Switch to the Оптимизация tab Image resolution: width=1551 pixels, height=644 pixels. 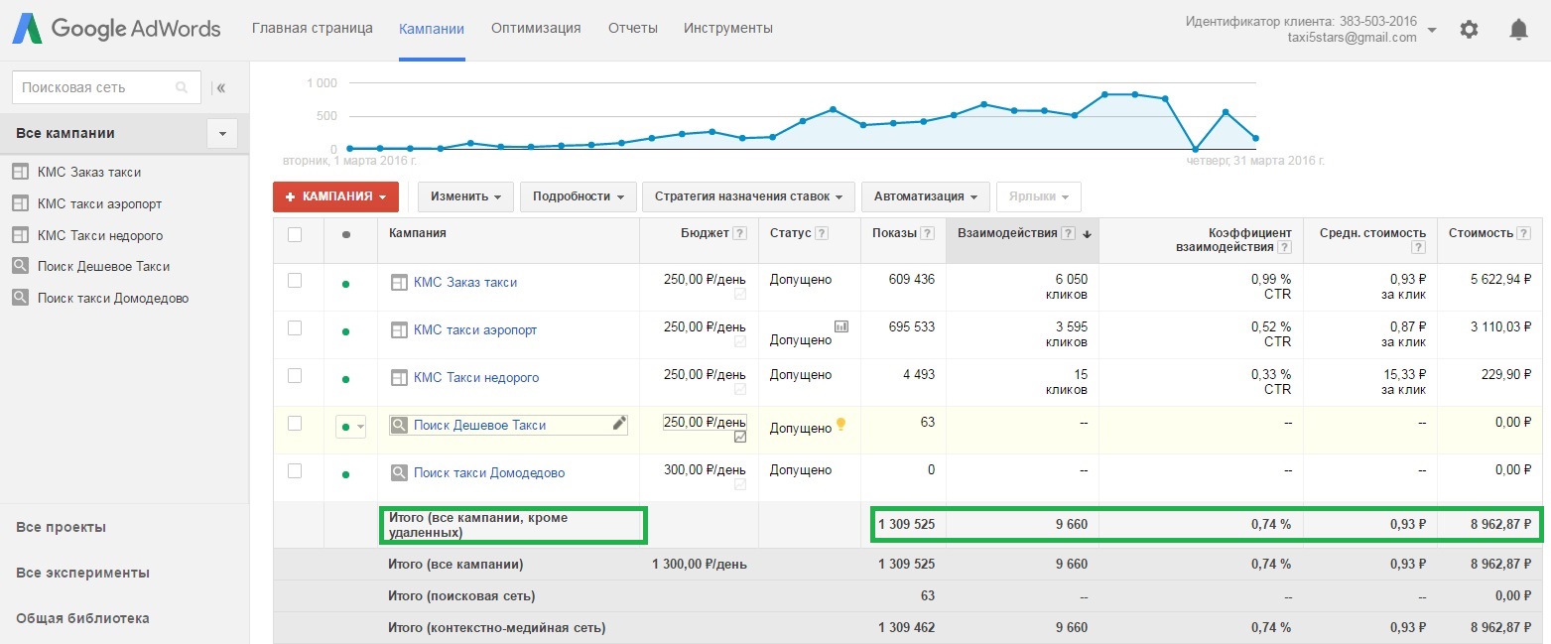(536, 28)
